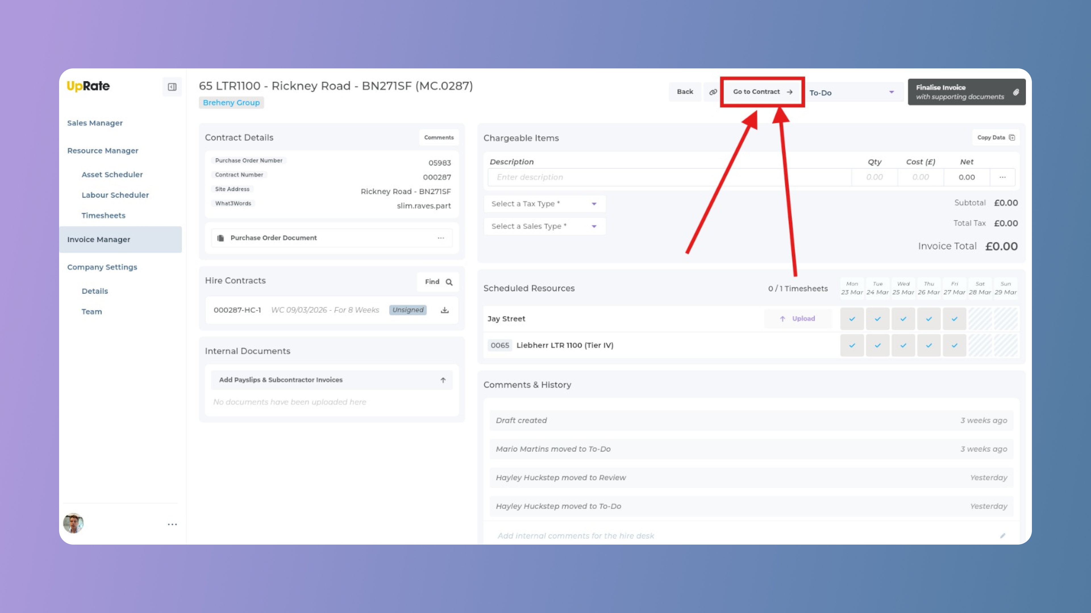Open Labour Scheduler in the sidebar
This screenshot has width=1091, height=613.
click(115, 195)
